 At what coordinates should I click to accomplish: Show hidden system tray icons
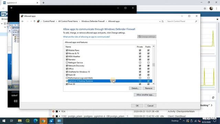(184, 121)
